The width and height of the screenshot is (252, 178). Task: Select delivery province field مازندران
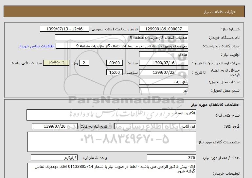[x=163, y=82]
